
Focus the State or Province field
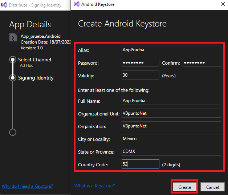click(x=171, y=151)
